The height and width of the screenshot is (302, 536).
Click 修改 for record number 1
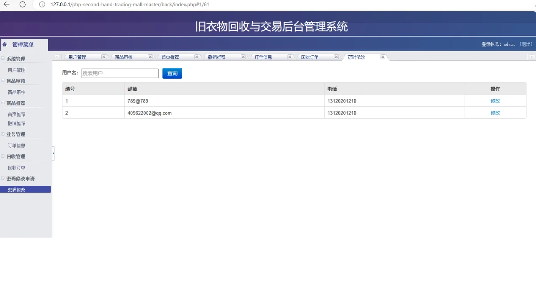(495, 101)
